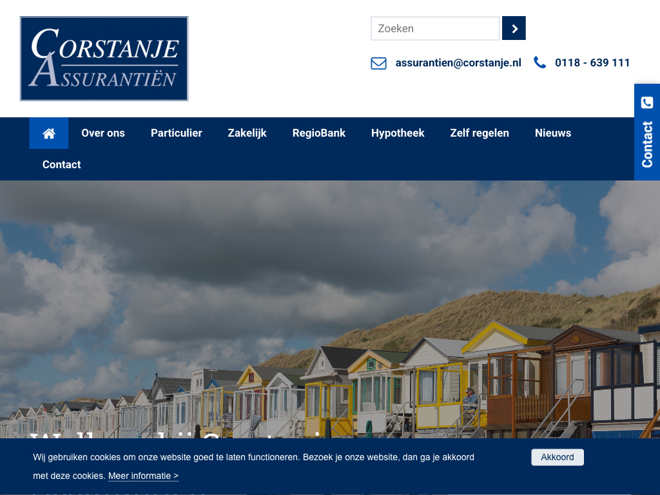Follow the Meer informatie cookie link

(143, 476)
